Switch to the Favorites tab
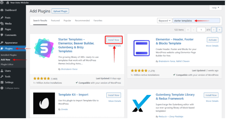Screen dimensions: 226x124 coord(98,20)
